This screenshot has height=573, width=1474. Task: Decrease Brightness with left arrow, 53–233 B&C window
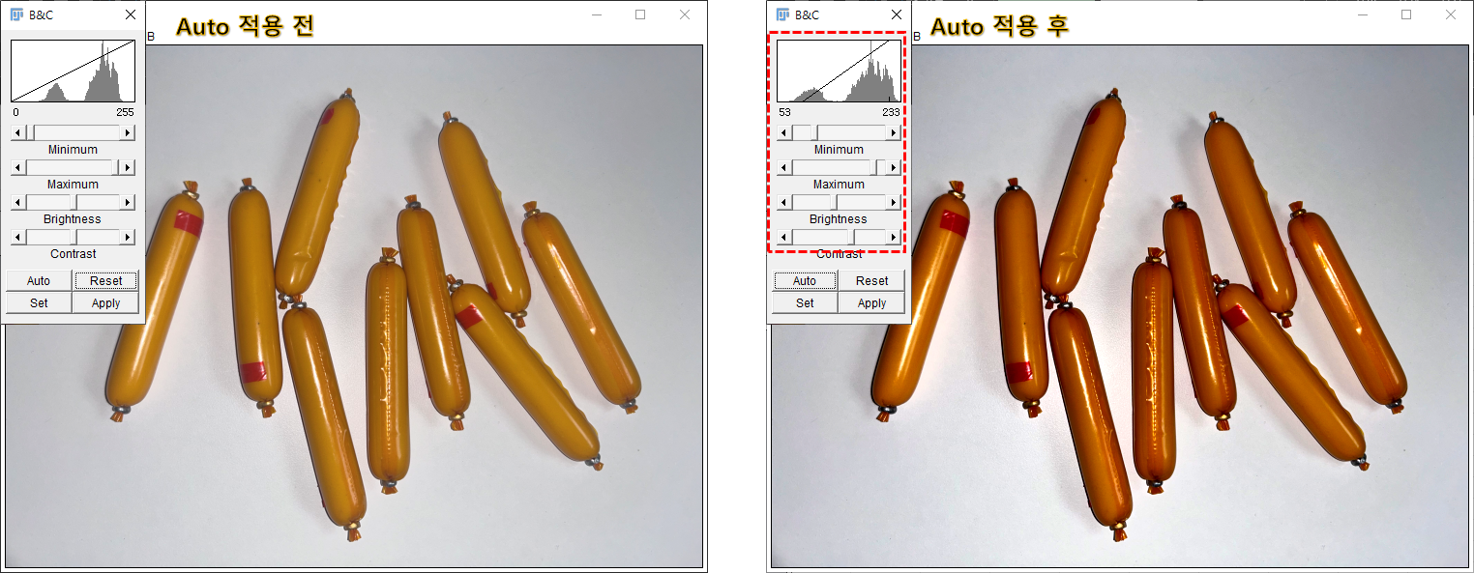coord(784,202)
